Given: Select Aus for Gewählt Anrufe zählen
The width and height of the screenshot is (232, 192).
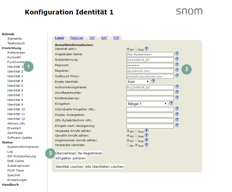Looking at the screenshot, I should click(x=136, y=136).
